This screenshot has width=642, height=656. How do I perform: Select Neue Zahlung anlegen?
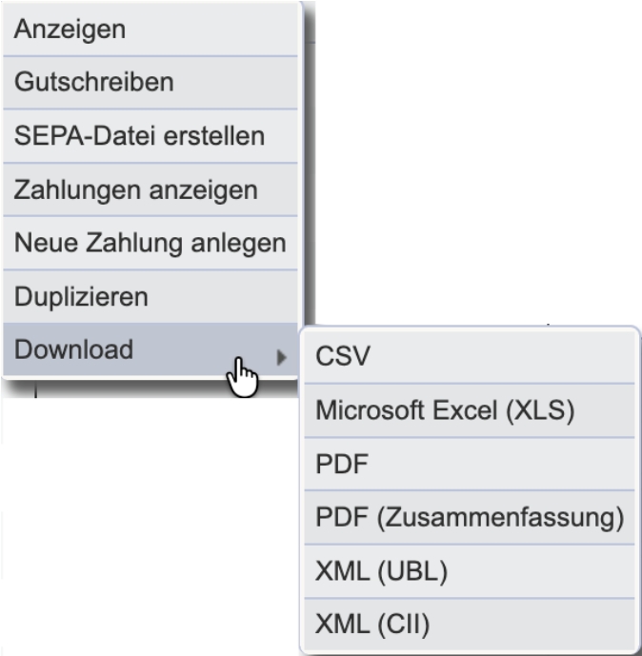point(150,243)
